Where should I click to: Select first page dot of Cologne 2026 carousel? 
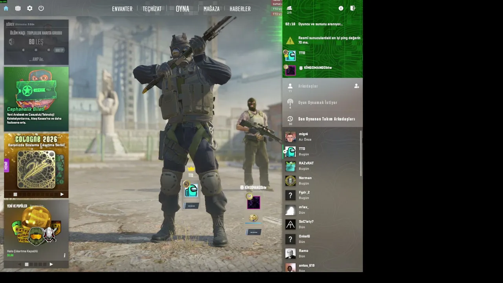coord(15,194)
